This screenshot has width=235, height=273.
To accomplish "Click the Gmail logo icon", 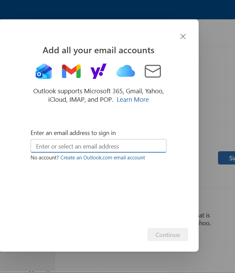I will point(71,71).
